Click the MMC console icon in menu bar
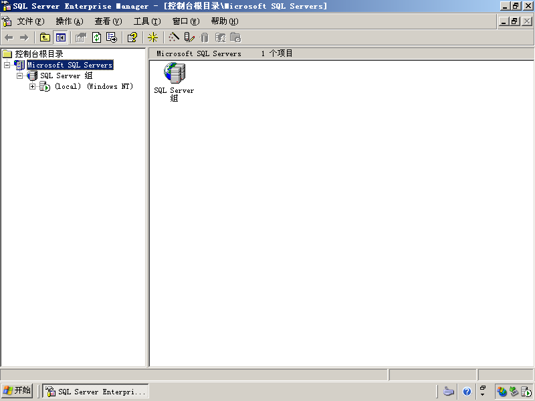This screenshot has height=401, width=535. (7, 21)
